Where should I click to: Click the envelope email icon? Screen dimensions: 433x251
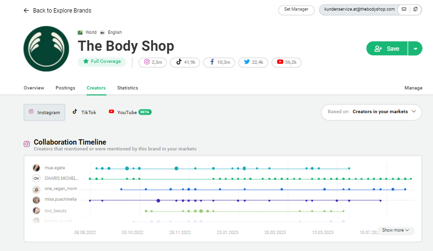[x=404, y=9]
